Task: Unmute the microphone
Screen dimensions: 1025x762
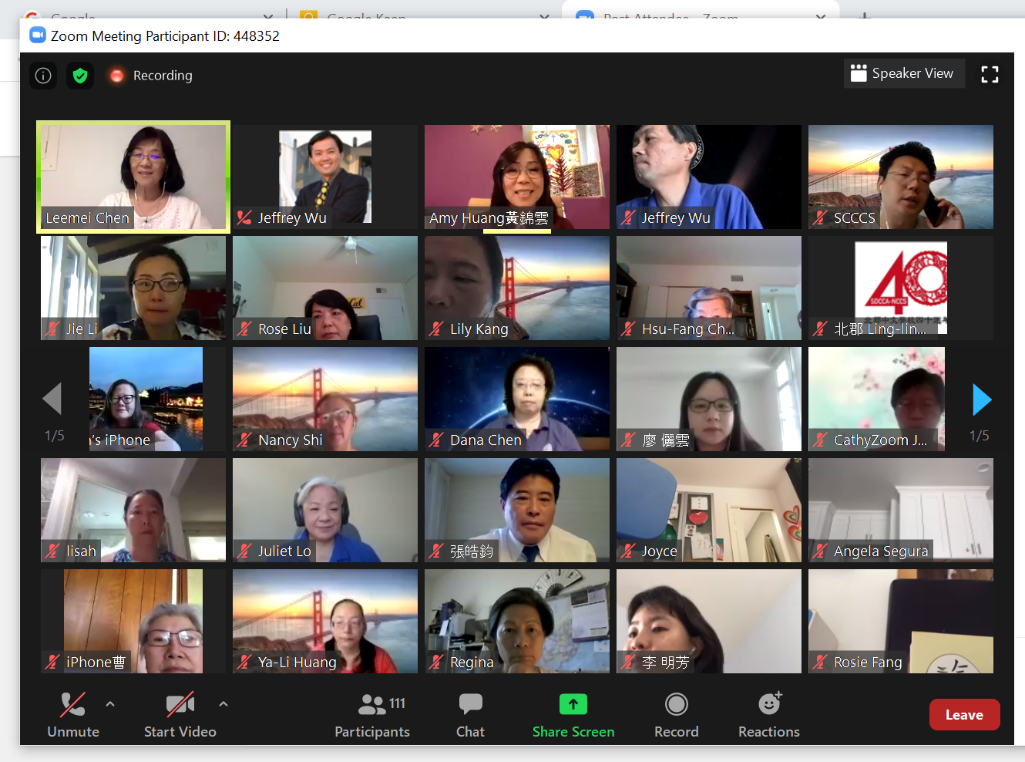Action: pyautogui.click(x=72, y=715)
